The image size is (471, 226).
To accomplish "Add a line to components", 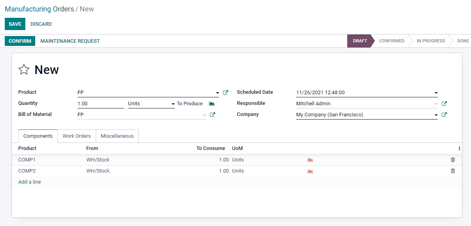I will (x=29, y=182).
